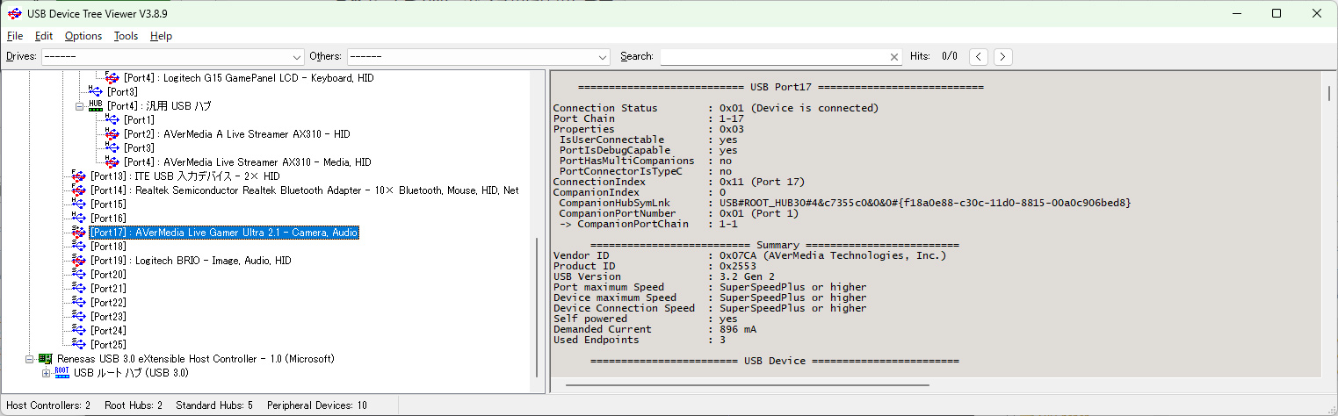Select the [Port16] entry

pyautogui.click(x=109, y=219)
